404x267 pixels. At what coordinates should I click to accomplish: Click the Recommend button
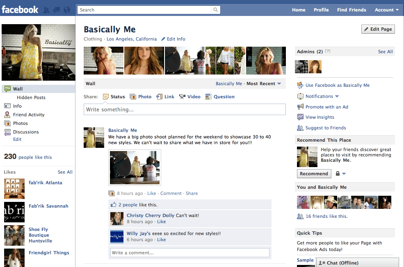coord(314,174)
